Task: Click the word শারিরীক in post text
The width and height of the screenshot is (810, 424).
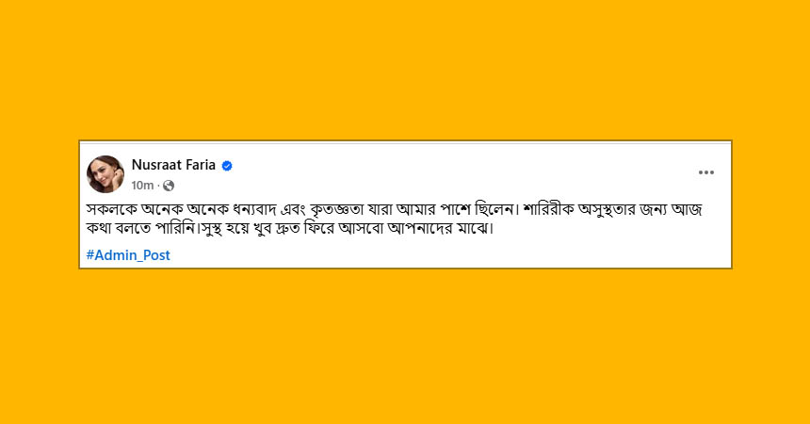Action: coord(548,210)
